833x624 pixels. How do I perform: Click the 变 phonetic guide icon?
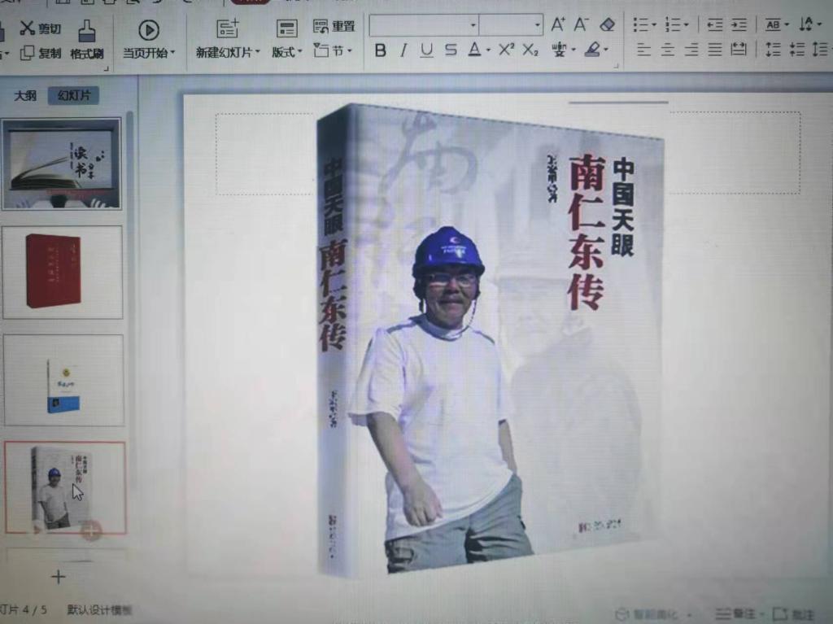(x=559, y=50)
